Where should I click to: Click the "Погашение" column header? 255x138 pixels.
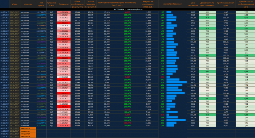63,4
